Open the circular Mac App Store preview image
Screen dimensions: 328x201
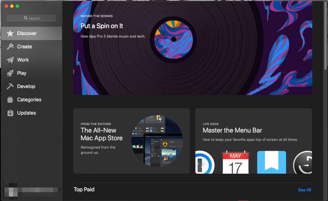click(x=157, y=141)
